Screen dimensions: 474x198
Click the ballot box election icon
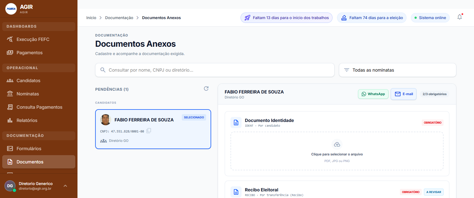click(x=344, y=18)
